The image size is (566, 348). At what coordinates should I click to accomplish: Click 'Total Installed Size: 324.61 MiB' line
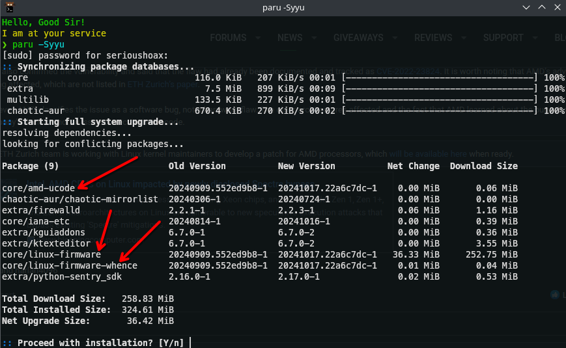click(x=88, y=310)
